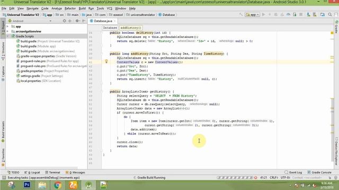Open build.gradle for Module arcnavigationview
The height and width of the screenshot is (190, 339).
tap(46, 51)
